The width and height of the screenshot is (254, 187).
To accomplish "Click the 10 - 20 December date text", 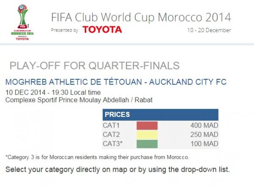I will click(209, 30).
